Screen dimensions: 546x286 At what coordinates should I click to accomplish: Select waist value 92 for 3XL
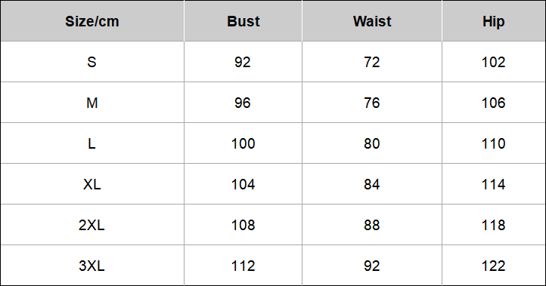point(372,266)
